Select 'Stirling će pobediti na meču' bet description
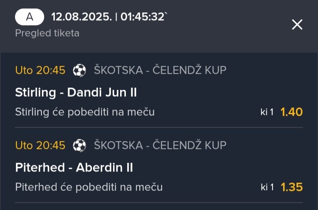Viewport: 318px width, 210px height. pos(85,112)
